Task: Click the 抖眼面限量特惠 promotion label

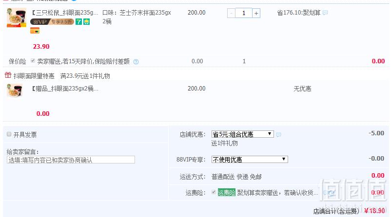Action: [34, 76]
